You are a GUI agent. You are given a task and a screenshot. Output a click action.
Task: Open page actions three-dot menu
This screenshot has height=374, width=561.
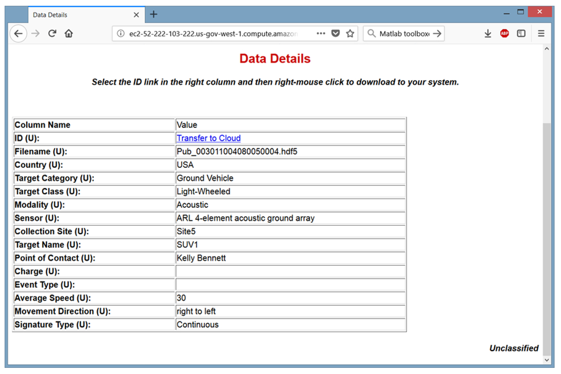click(x=321, y=33)
